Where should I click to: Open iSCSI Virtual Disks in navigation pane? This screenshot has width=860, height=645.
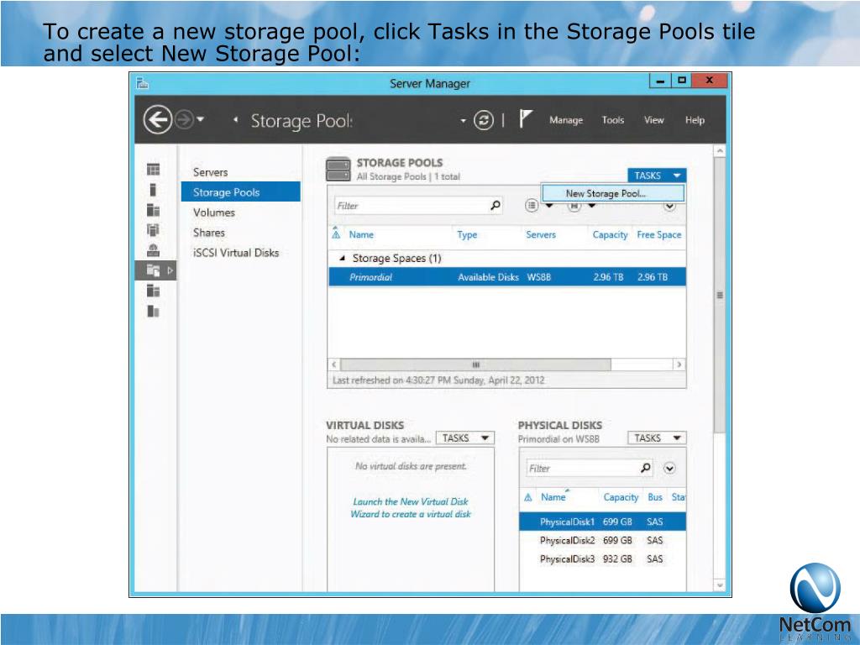click(236, 253)
